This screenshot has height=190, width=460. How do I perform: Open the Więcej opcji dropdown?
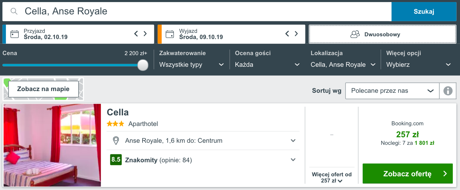[419, 65]
